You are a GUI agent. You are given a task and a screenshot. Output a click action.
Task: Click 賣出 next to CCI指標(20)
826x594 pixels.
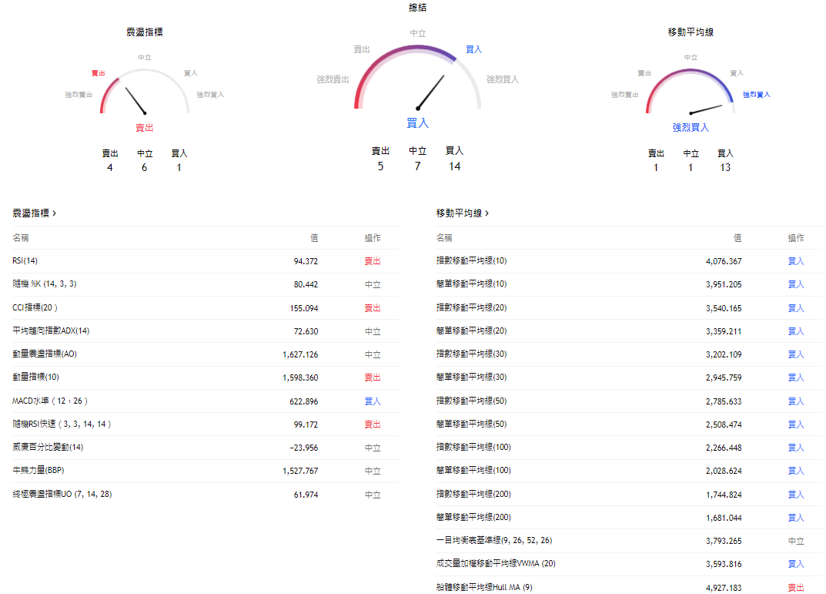[x=372, y=307]
